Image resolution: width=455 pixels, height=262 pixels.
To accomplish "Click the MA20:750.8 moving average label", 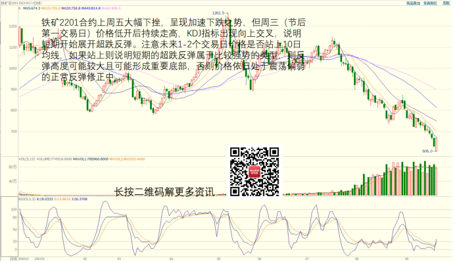I will [71, 9].
